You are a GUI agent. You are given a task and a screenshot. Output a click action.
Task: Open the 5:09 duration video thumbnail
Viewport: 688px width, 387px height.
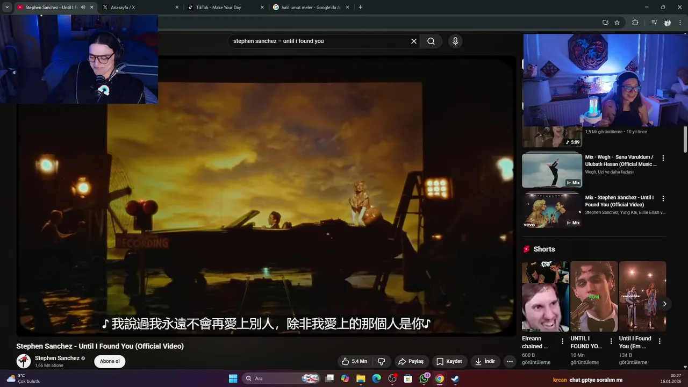(552, 137)
